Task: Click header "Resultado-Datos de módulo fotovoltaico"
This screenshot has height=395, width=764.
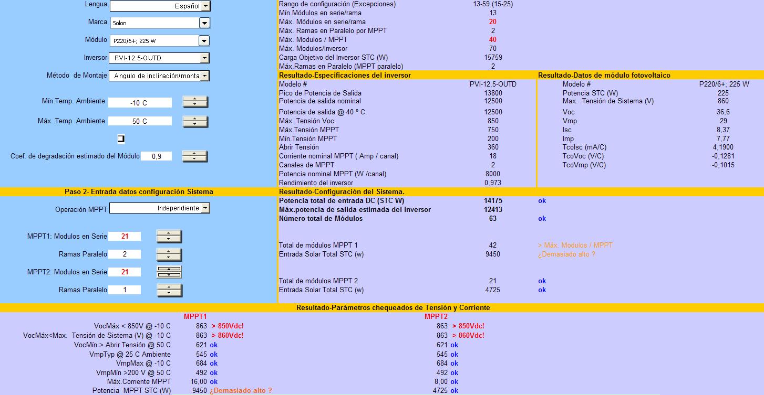Action: (604, 76)
